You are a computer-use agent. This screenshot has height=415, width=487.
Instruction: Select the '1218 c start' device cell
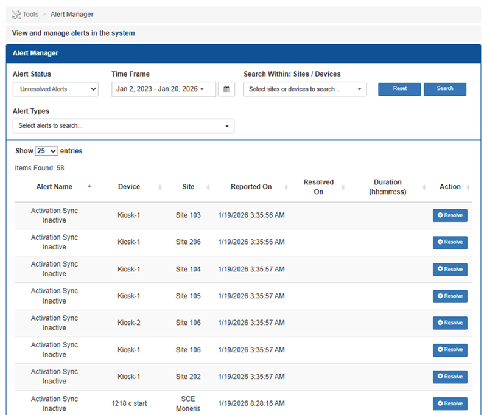click(x=129, y=403)
